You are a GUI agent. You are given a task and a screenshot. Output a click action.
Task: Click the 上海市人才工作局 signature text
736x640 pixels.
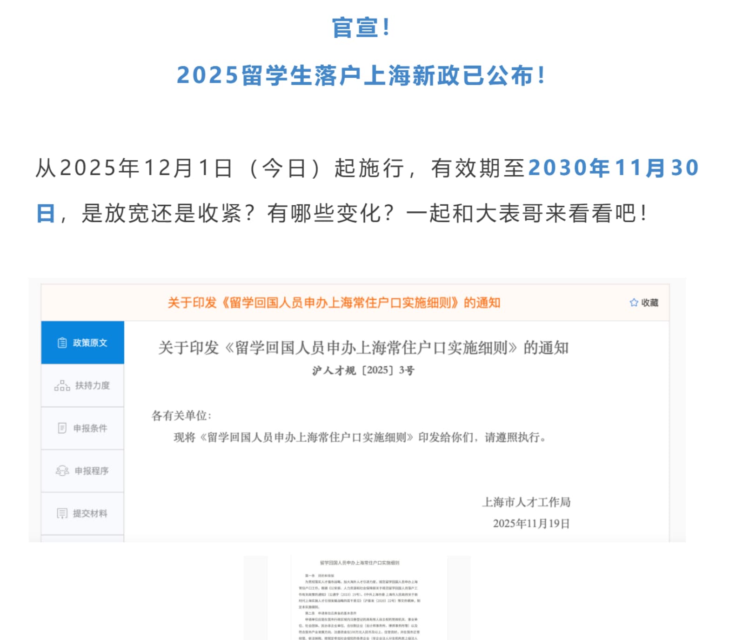(x=526, y=502)
